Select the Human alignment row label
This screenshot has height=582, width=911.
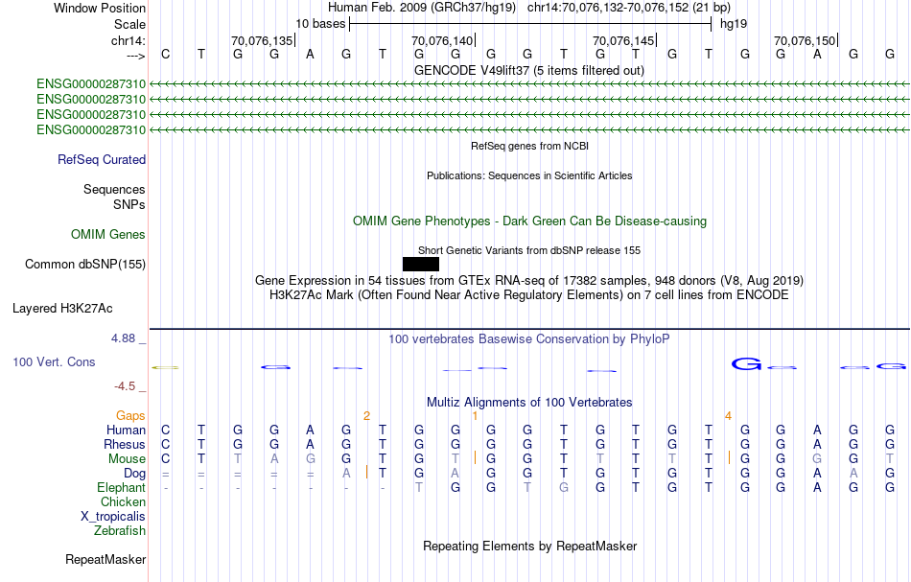point(126,430)
